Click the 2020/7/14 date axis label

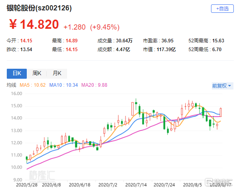tap(136, 185)
